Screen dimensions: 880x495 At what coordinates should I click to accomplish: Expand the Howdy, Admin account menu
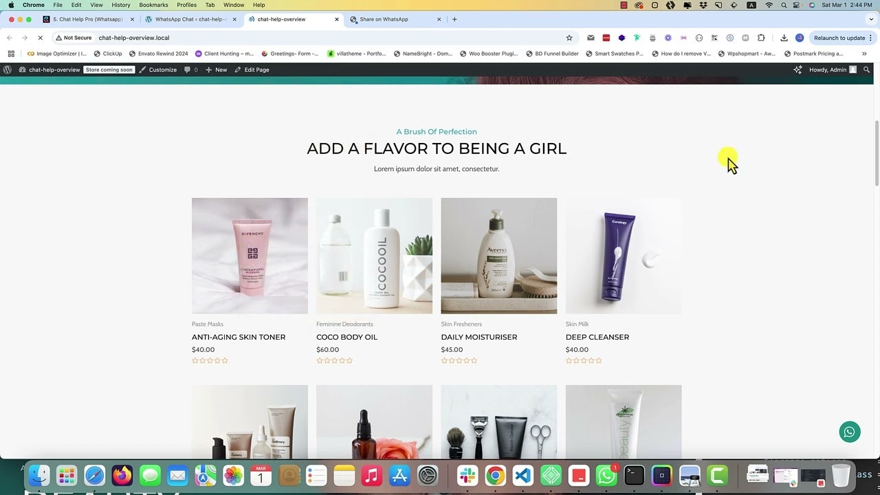(833, 69)
